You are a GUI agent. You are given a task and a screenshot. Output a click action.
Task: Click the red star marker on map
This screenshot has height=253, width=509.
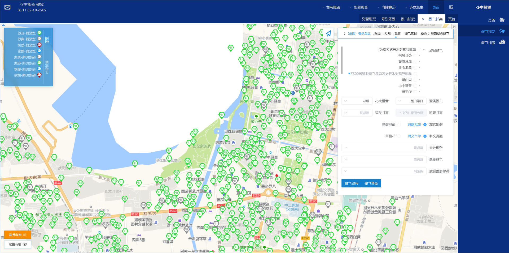(x=277, y=175)
